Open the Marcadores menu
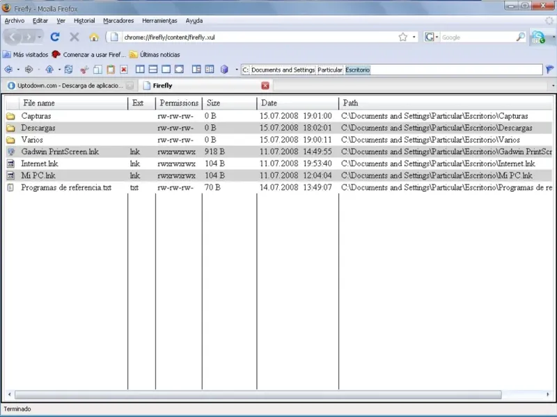Screen dimensions: 557x417 [118, 21]
